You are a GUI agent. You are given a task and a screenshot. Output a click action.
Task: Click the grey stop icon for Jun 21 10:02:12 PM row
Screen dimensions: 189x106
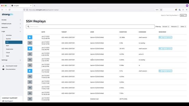(30, 43)
